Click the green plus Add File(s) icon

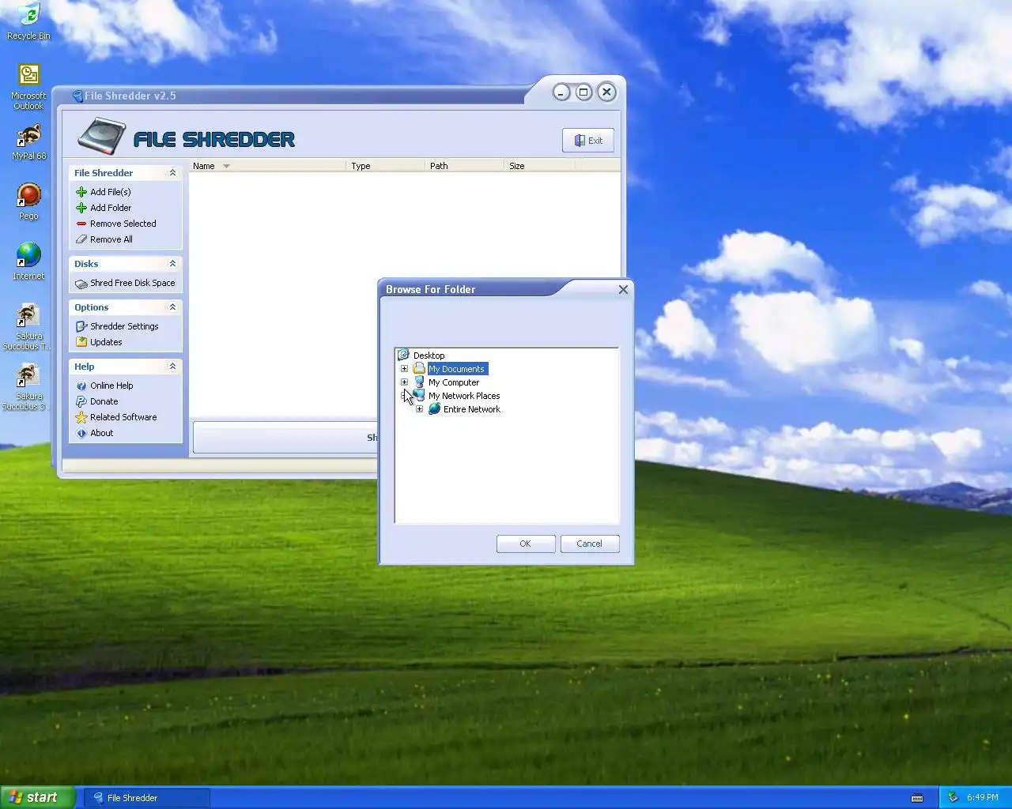click(81, 192)
